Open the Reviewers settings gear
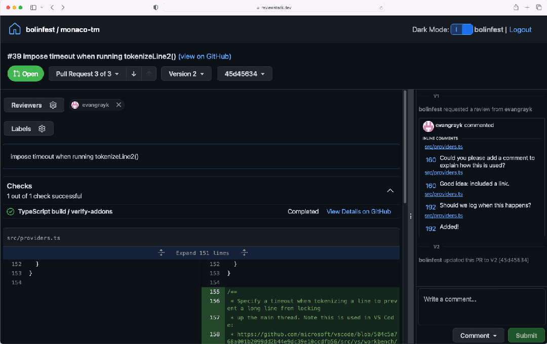This screenshot has width=547, height=344. pyautogui.click(x=53, y=105)
